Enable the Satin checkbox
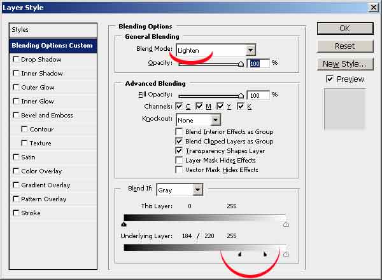Image resolution: width=382 pixels, height=280 pixels. 16,157
